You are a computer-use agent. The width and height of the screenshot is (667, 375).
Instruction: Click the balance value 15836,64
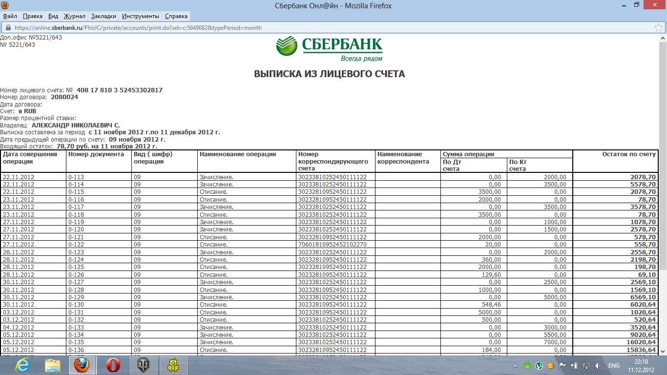coord(641,350)
